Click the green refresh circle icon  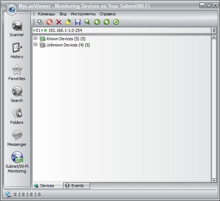tap(116, 22)
